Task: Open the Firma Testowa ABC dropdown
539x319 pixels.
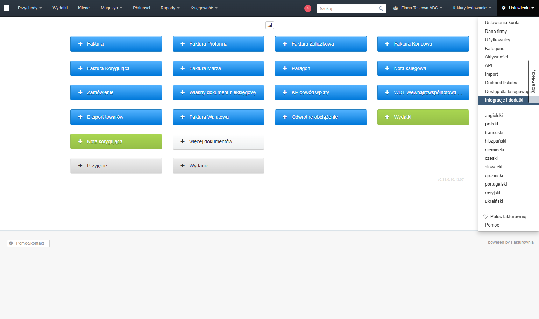Action: click(x=418, y=8)
